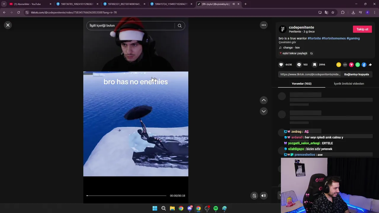The width and height of the screenshot is (379, 213).
Task: Close the TikTok video viewer
Action: point(8,25)
